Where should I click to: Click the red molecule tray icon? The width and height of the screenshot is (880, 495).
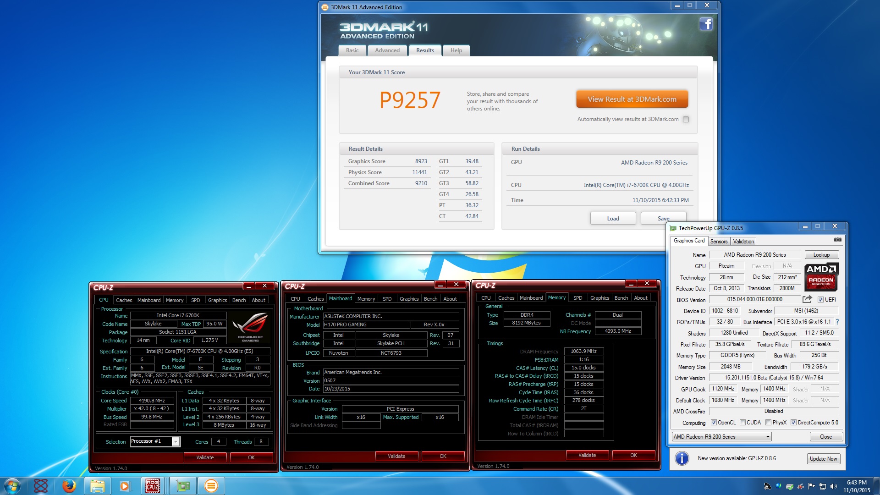tap(800, 486)
